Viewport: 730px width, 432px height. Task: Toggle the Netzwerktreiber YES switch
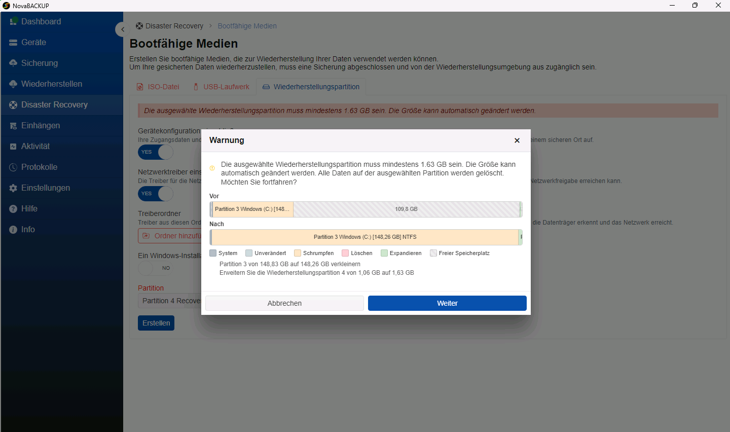[x=156, y=194]
